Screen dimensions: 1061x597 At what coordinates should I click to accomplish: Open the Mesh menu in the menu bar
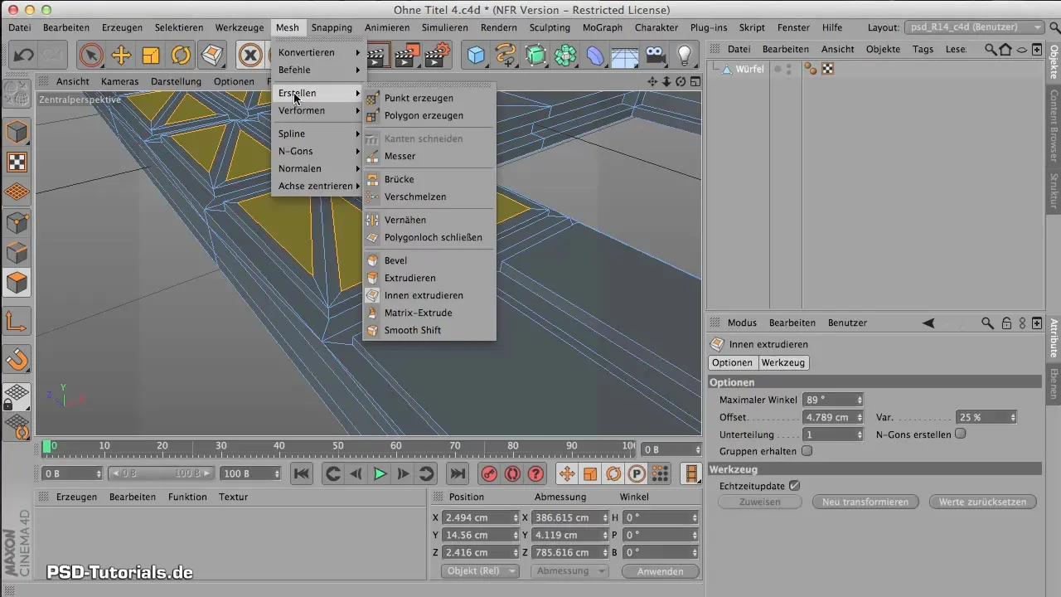click(288, 27)
